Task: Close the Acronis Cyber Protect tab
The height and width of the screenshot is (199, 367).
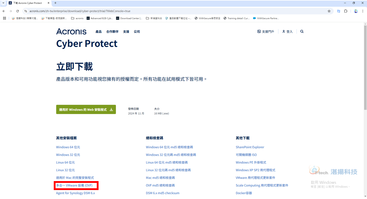Action: [x=48, y=3]
